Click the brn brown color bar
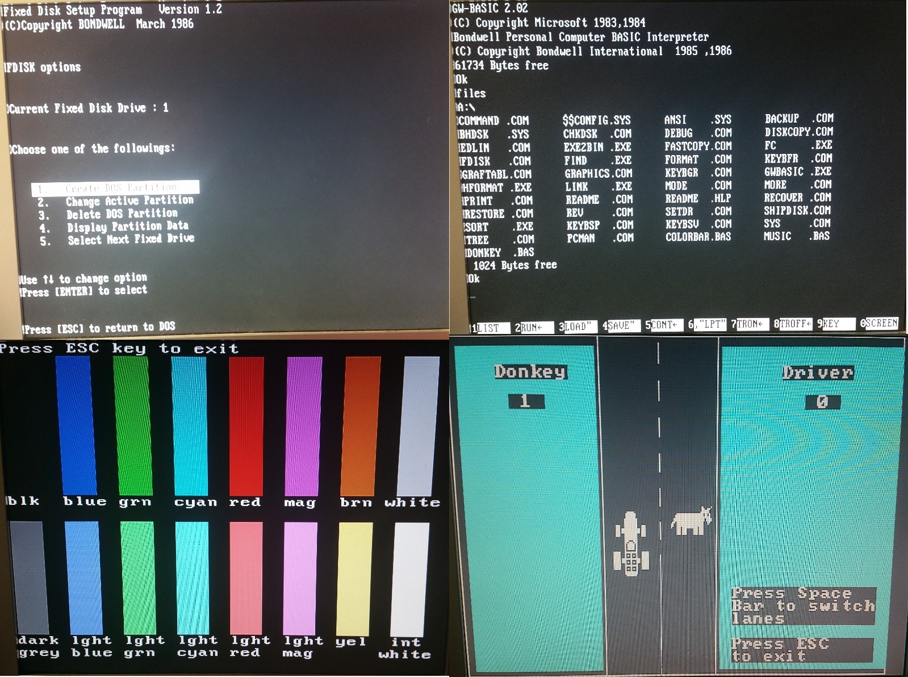908x677 pixels. (360, 425)
